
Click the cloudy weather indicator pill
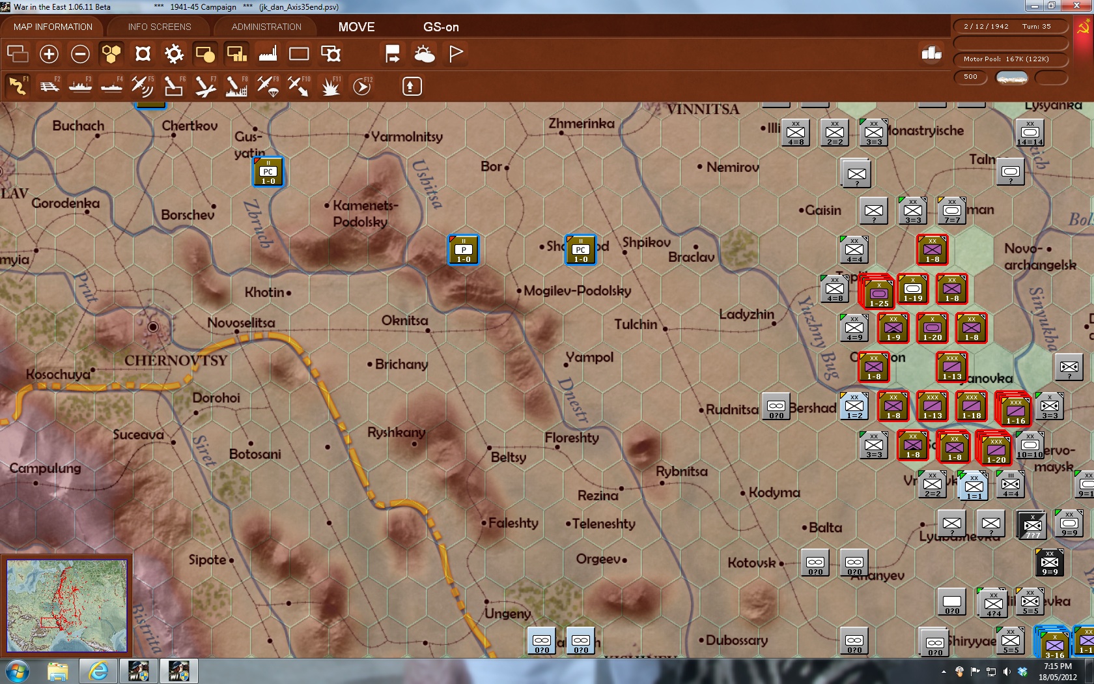click(1012, 78)
